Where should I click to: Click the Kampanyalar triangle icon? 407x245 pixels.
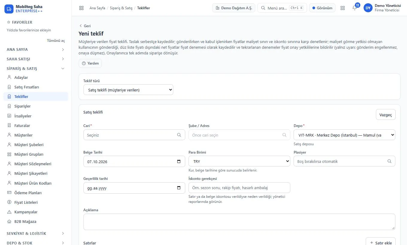click(x=9, y=212)
